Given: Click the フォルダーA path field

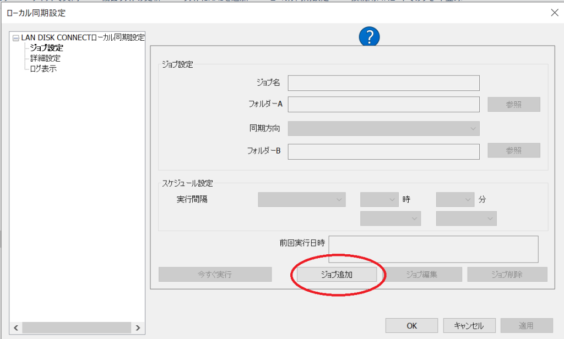Looking at the screenshot, I should pos(383,104).
